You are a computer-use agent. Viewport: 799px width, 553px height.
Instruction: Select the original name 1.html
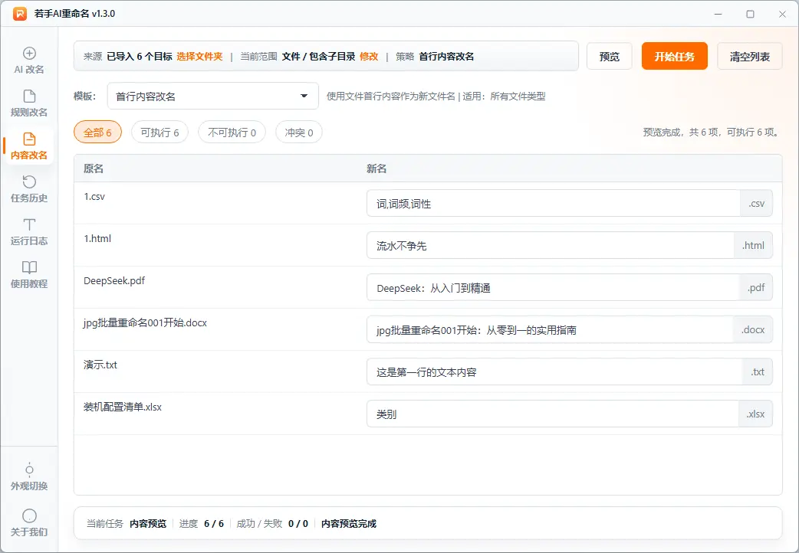tap(97, 238)
